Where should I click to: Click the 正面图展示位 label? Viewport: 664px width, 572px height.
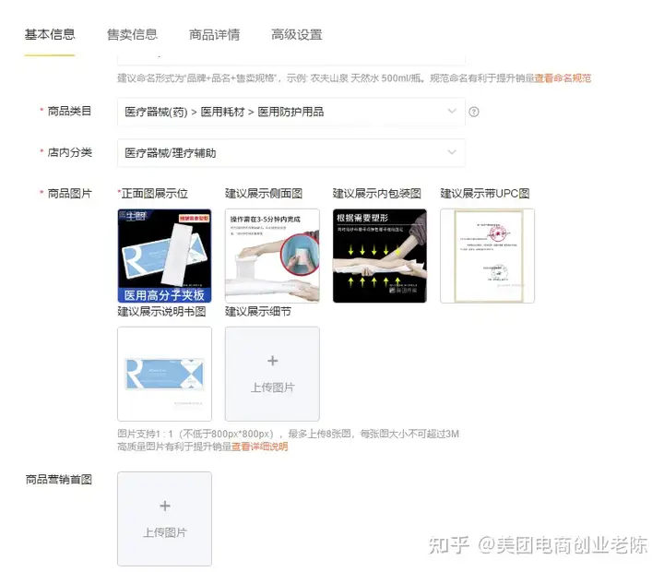coord(153,194)
